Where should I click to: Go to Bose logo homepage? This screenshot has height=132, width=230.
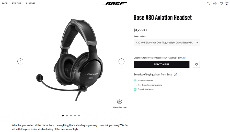coord(114,4)
